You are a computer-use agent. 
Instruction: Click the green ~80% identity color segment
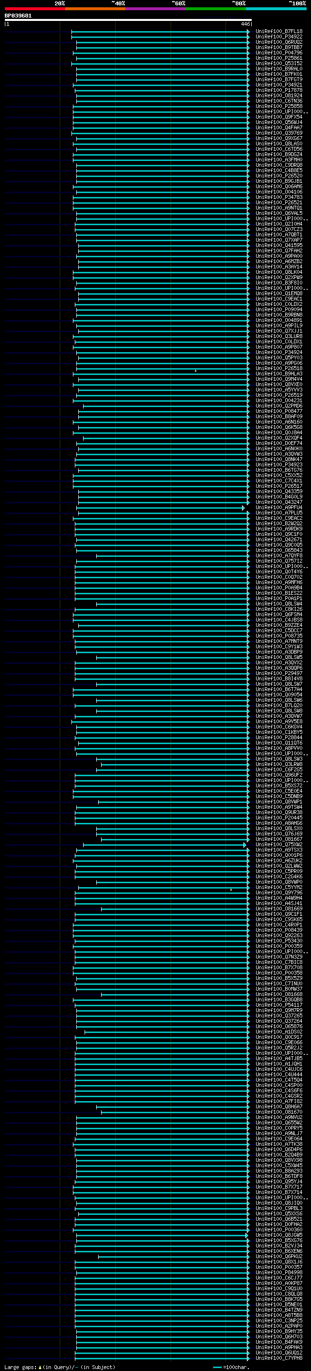(x=216, y=9)
